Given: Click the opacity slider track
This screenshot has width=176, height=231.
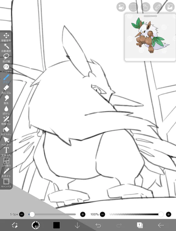Looking at the screenshot, I should click(x=136, y=214).
